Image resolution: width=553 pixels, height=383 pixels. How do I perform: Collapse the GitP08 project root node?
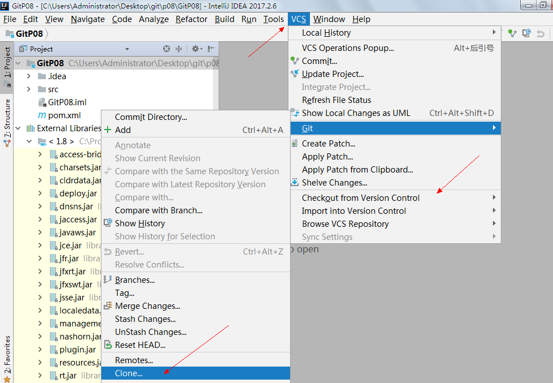(x=19, y=63)
